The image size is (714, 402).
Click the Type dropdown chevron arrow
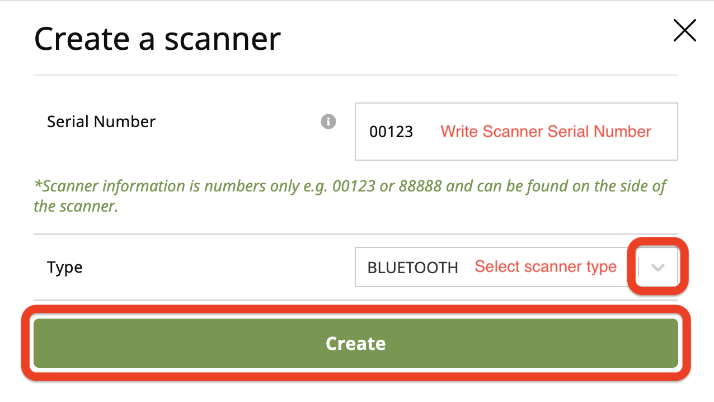658,268
